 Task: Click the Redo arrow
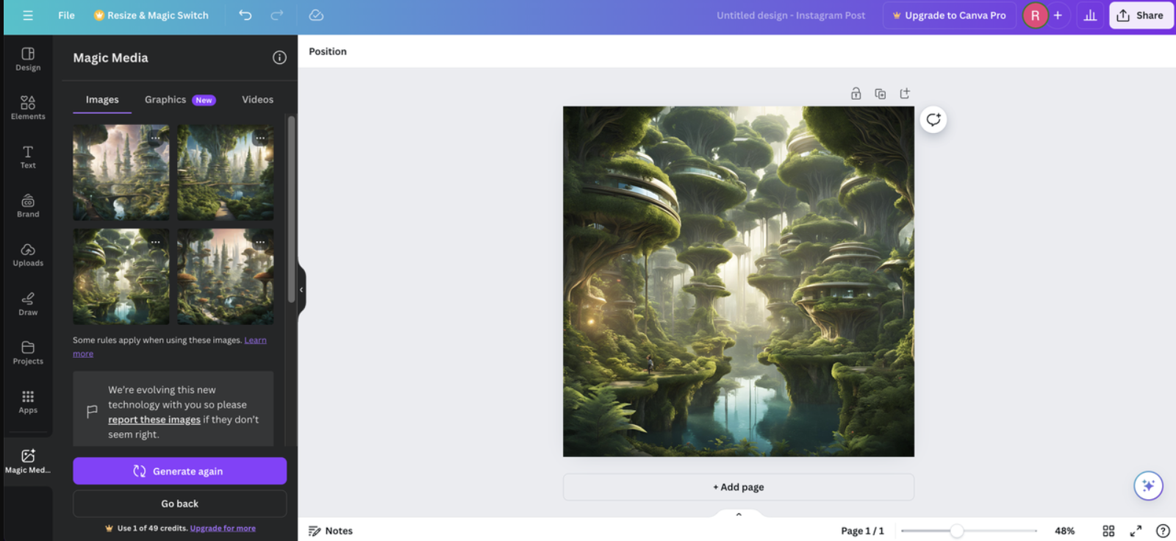coord(277,15)
